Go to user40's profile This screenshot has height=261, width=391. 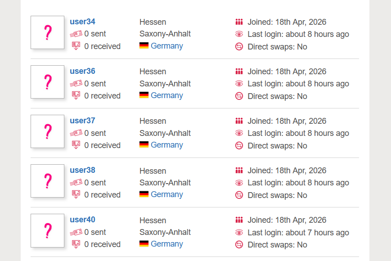tap(82, 220)
